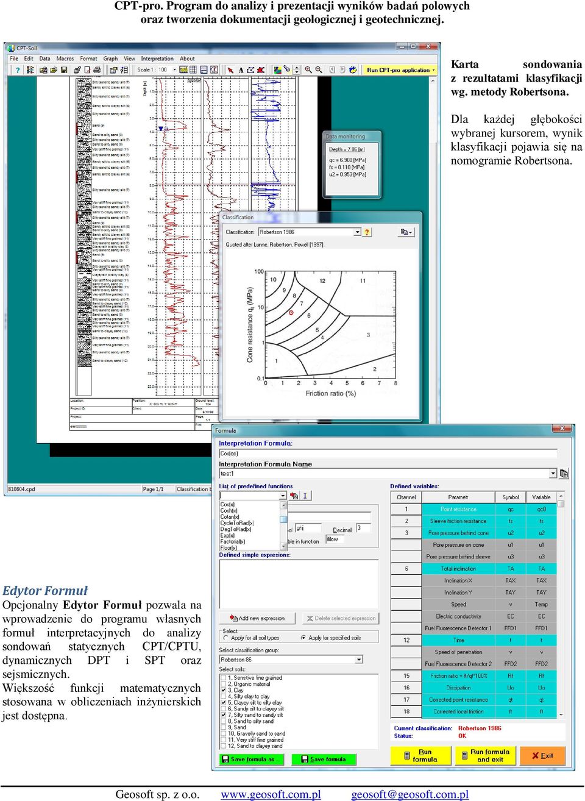Uncheck soil '3, Clay' checkbox
The image size is (585, 801).
click(x=223, y=690)
